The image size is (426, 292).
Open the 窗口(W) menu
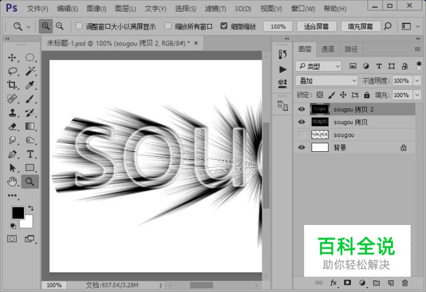click(x=303, y=9)
